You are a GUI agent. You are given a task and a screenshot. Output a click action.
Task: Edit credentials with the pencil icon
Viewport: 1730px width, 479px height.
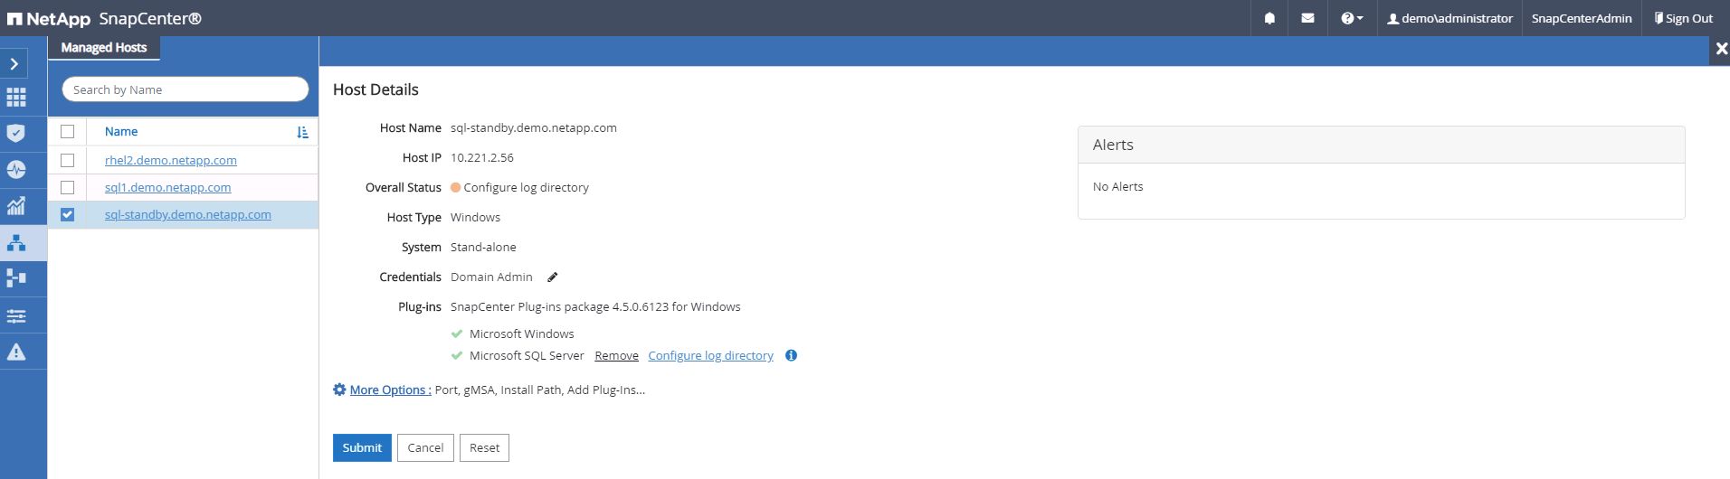(553, 277)
